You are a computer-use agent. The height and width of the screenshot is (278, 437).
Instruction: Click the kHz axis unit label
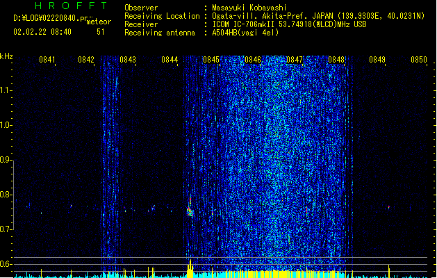(x=6, y=56)
